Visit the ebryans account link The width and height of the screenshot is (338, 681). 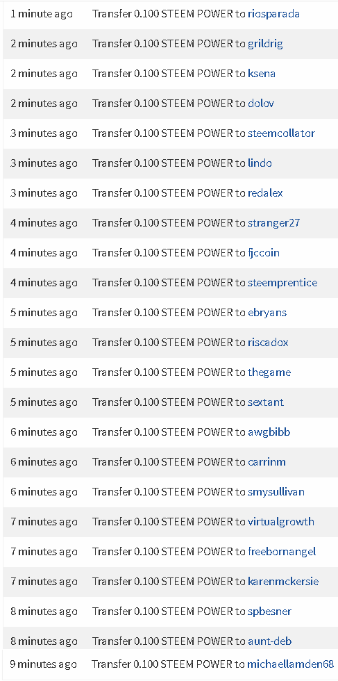(x=267, y=313)
